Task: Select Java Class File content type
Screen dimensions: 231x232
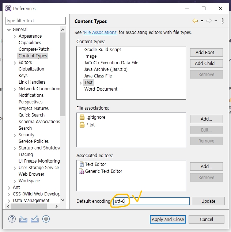Action: pos(98,76)
